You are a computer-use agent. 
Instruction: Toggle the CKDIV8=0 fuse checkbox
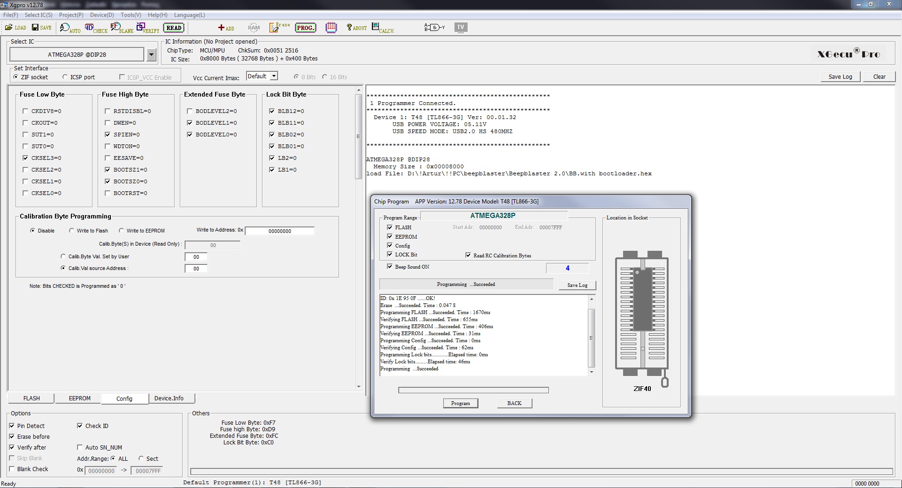pyautogui.click(x=25, y=111)
